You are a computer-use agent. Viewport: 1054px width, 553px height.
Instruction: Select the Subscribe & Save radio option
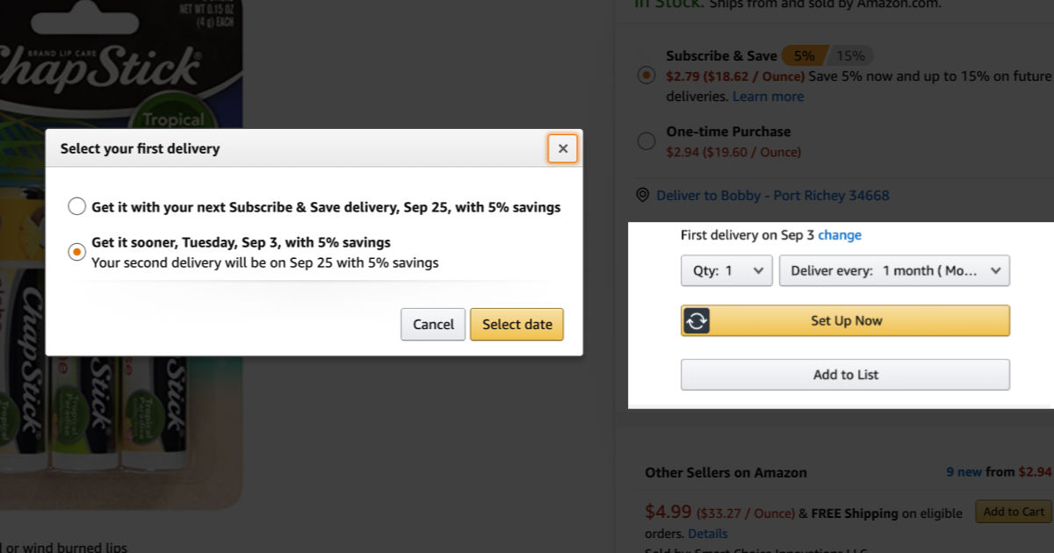tap(646, 75)
